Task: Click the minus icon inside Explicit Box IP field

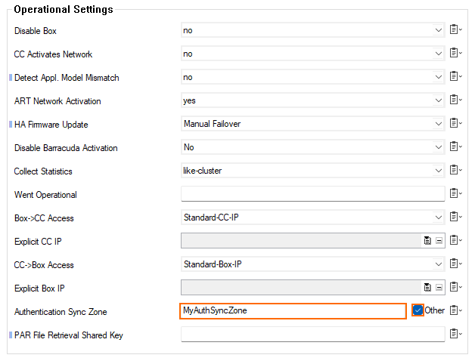Action: coord(439,288)
